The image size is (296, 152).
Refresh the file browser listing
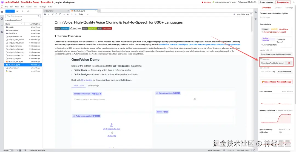coord(28,11)
